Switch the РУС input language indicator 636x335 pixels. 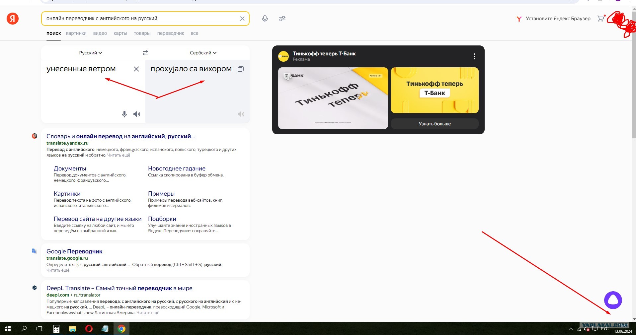605,329
